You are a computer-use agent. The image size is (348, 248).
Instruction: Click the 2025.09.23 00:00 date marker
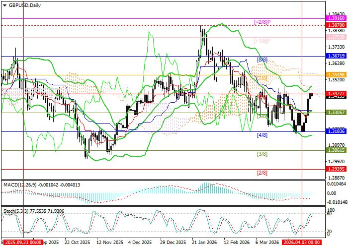coord(22,243)
